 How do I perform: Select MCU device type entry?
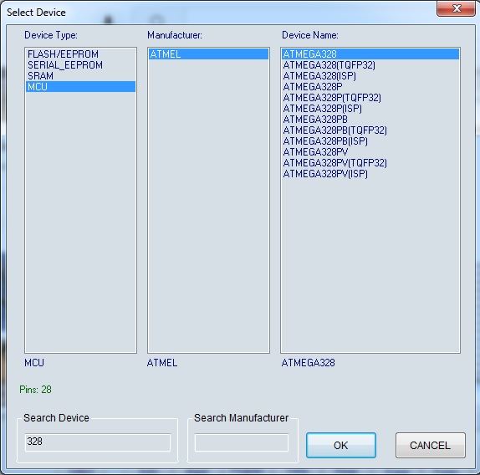click(x=80, y=87)
